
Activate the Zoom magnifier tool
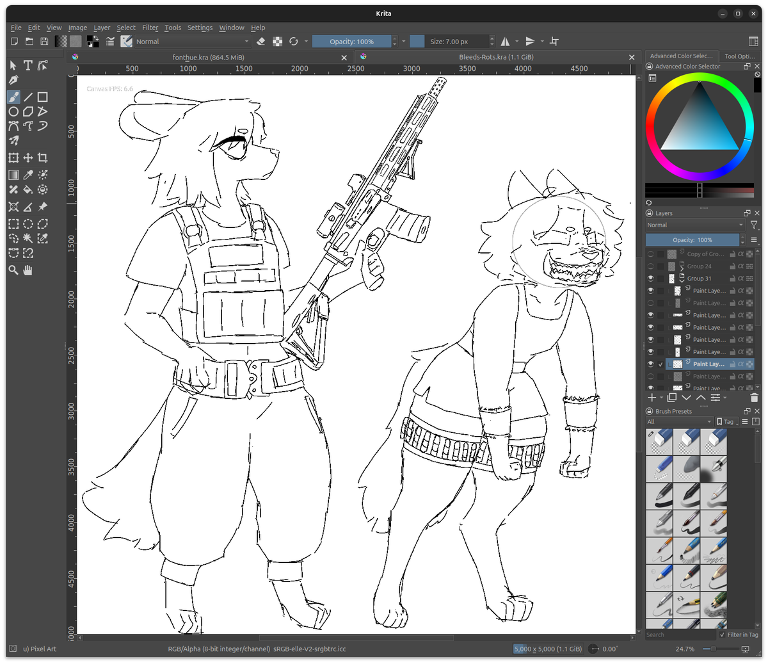coord(13,270)
